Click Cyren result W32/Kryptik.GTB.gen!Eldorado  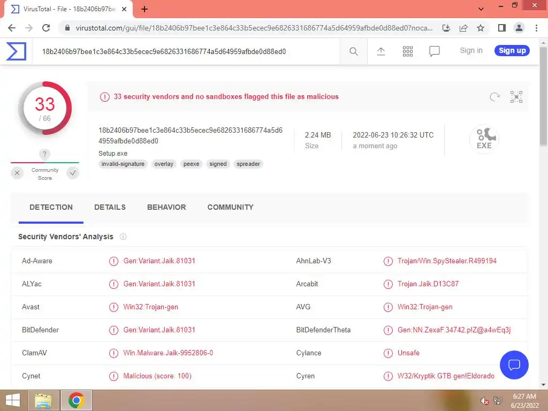[x=446, y=376]
